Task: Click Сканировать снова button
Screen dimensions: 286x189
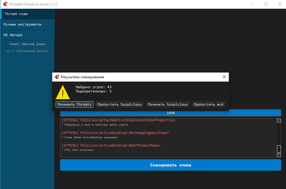Action: (171, 165)
